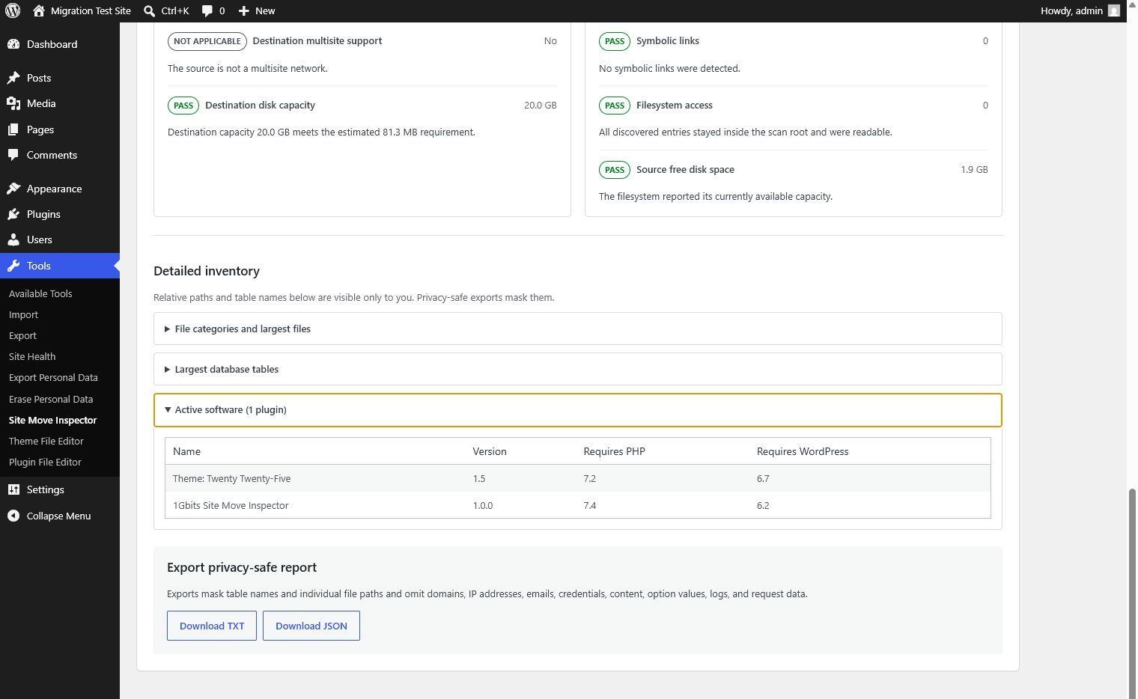
Task: Click Download JSON button
Action: pyautogui.click(x=311, y=626)
